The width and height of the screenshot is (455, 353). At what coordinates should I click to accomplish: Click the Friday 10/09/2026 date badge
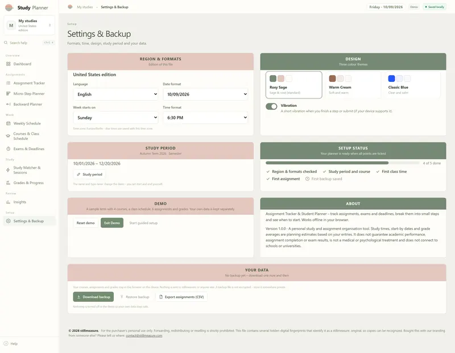tap(386, 7)
